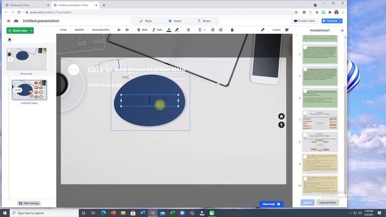Click the Present button
The width and height of the screenshot is (386, 217).
330,21
